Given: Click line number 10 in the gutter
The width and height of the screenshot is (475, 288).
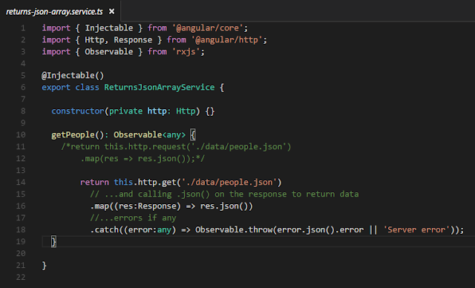Looking at the screenshot, I should (21, 135).
